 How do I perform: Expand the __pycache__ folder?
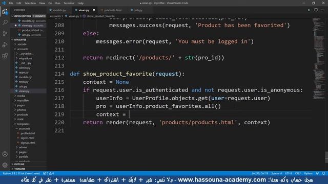pyautogui.click(x=29, y=54)
